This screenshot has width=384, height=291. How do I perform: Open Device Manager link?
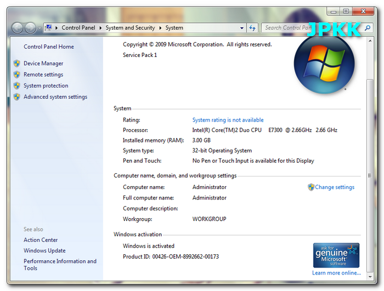coord(43,64)
